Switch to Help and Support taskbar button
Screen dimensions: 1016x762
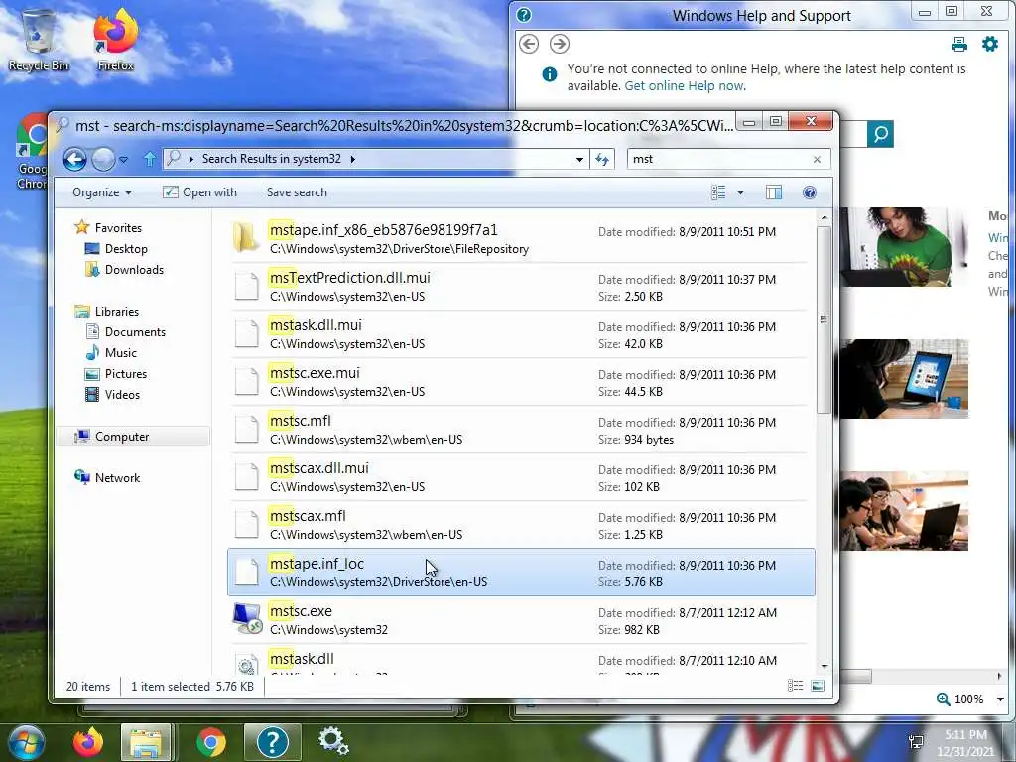(x=272, y=742)
